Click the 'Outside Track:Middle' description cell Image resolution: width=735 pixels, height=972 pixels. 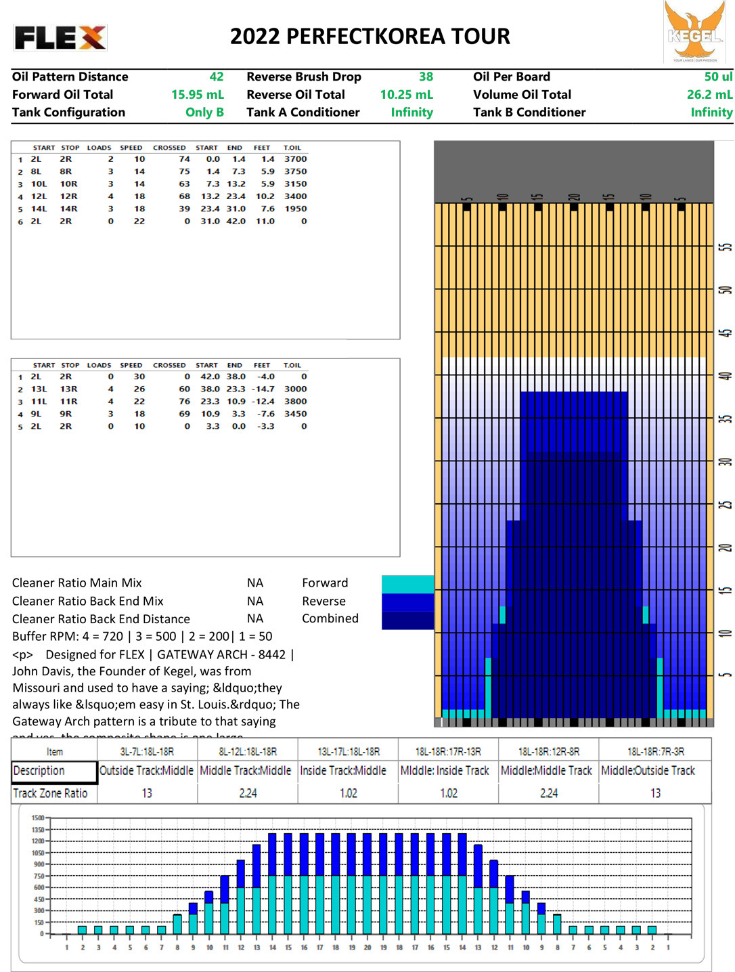point(147,771)
